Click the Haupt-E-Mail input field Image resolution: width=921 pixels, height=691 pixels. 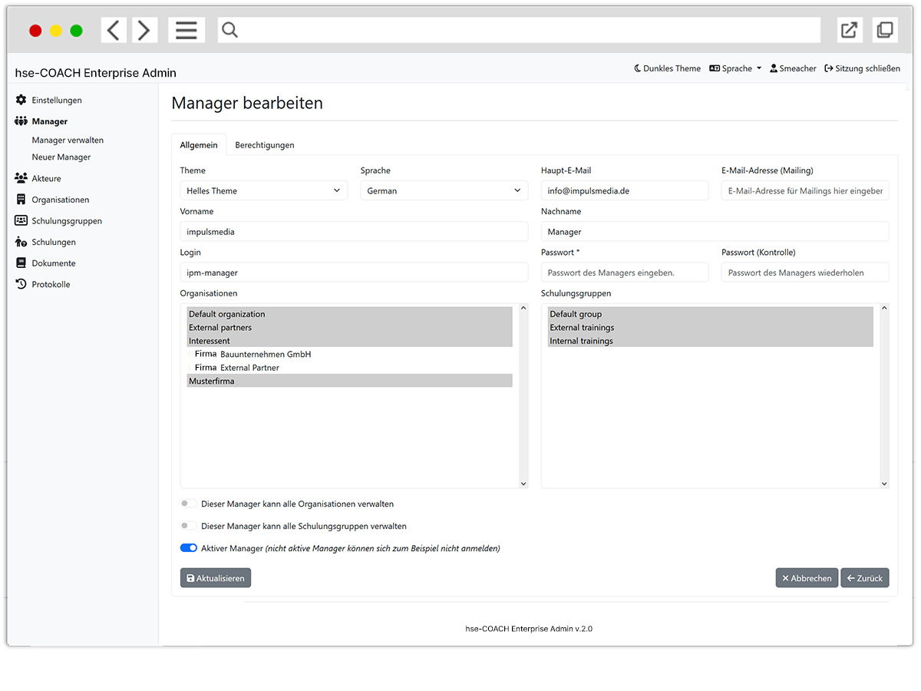(624, 190)
